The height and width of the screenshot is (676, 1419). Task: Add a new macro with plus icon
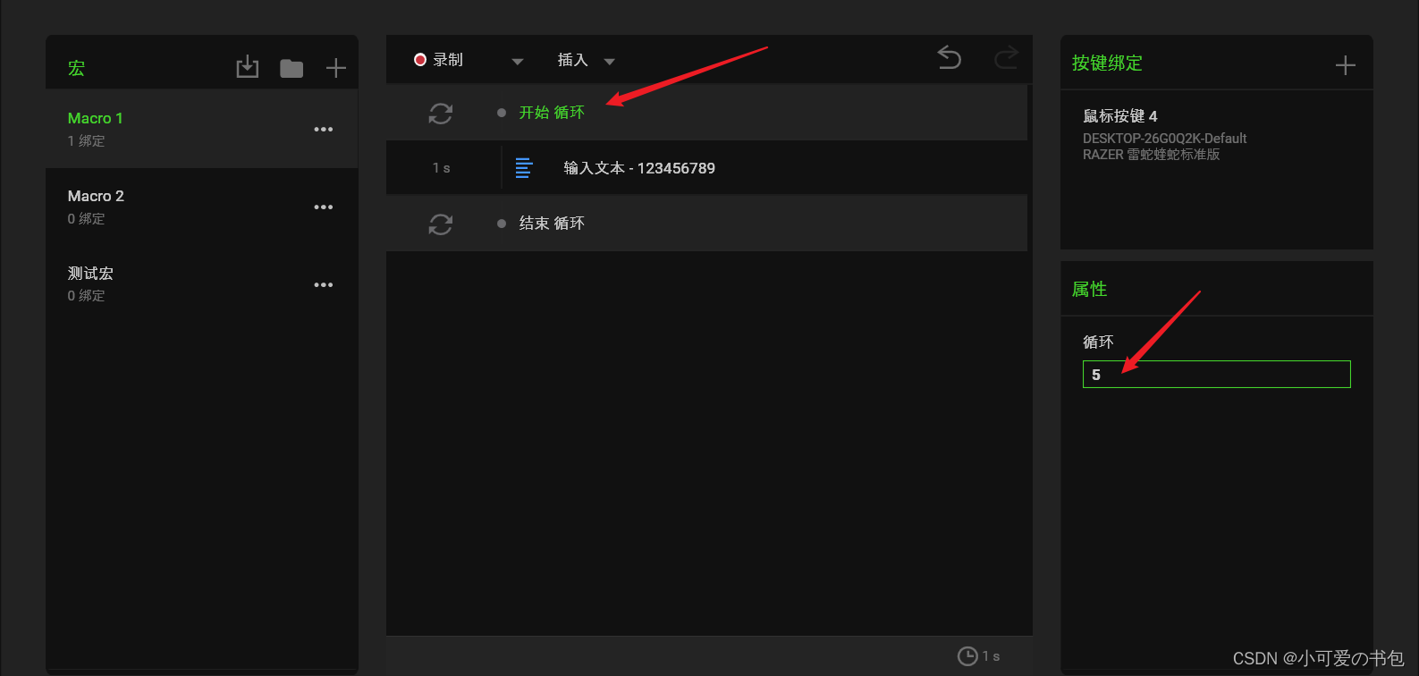coord(335,68)
